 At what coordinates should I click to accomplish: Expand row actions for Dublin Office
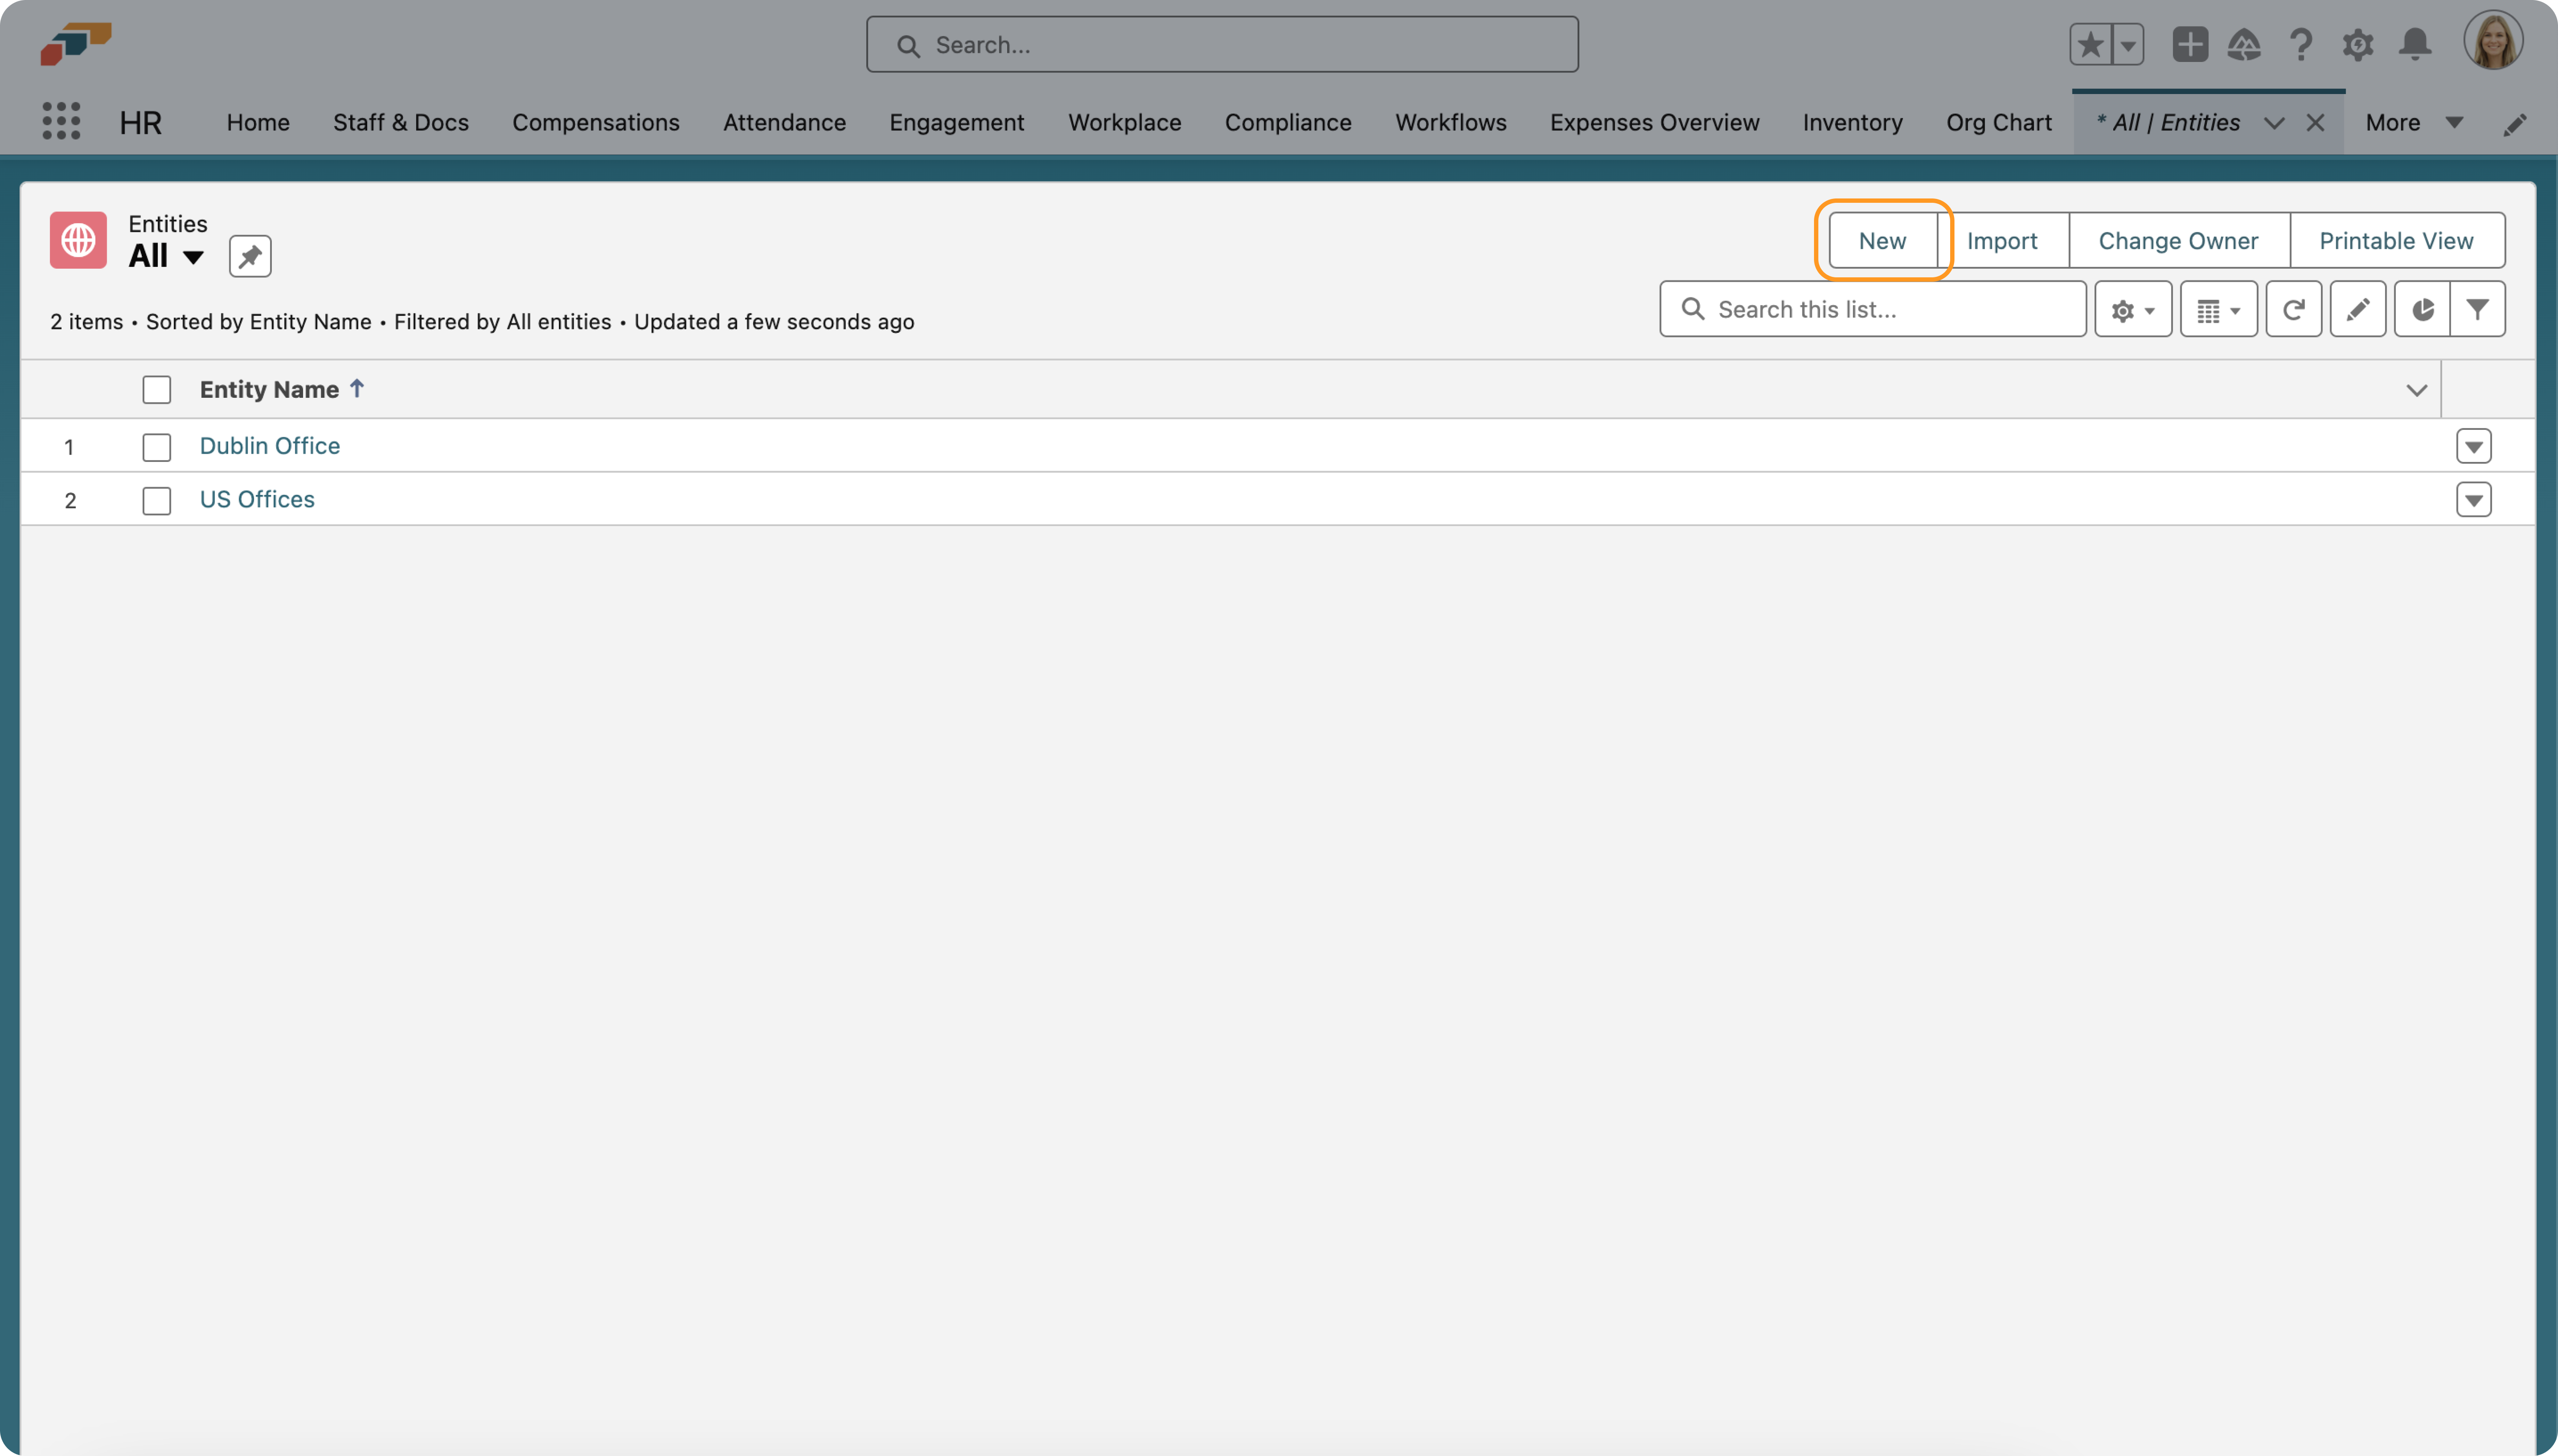pos(2473,446)
